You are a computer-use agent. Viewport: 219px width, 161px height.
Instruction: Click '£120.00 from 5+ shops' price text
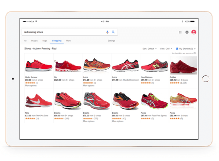[64, 80]
